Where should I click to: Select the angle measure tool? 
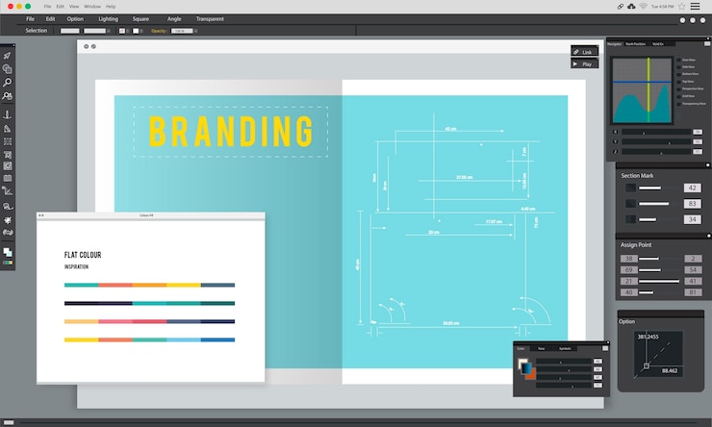pos(7,191)
